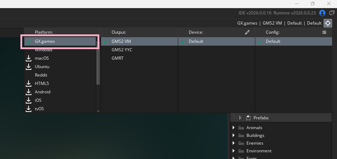Click the Platform: column header
This screenshot has width=337, height=159.
coord(44,32)
